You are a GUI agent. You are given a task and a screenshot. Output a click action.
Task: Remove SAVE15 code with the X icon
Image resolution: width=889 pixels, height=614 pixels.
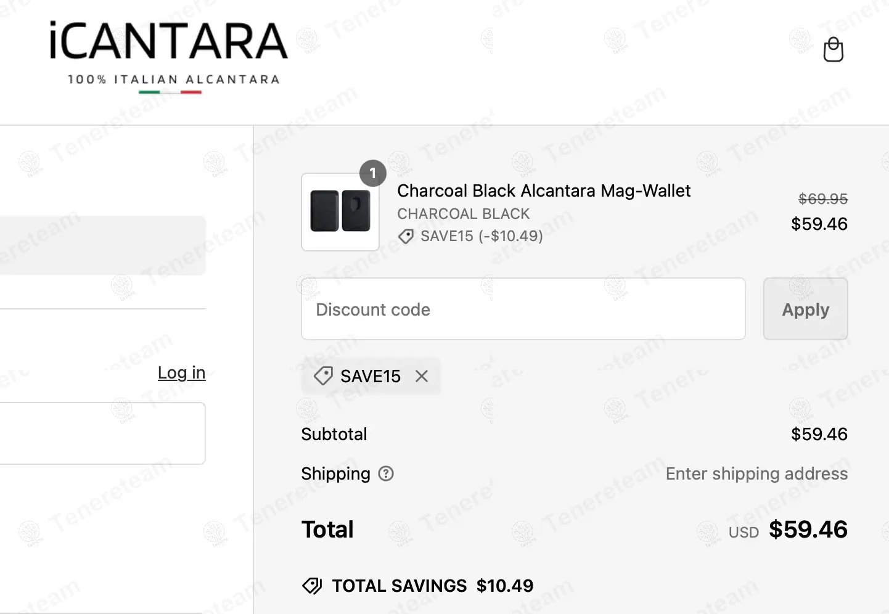422,376
